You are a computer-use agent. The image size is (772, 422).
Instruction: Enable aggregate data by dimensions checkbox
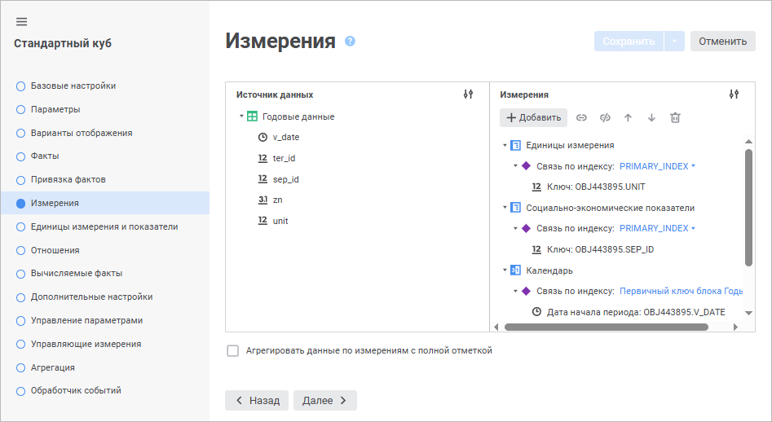tap(233, 351)
